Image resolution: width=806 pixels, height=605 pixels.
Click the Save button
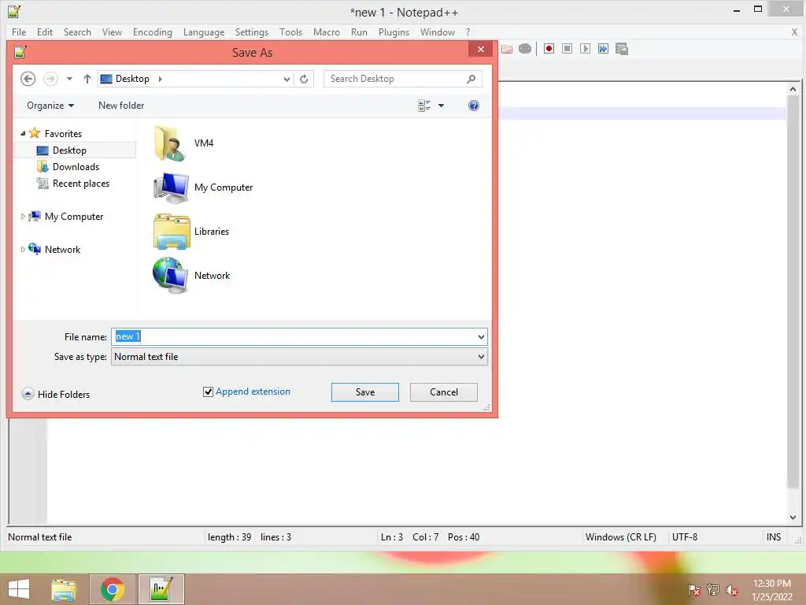click(365, 392)
